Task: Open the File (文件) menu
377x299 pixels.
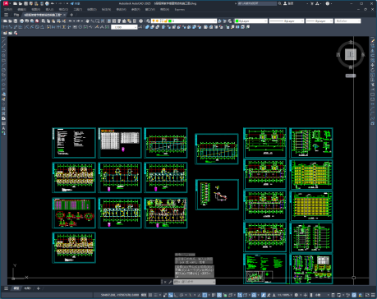Action: point(8,9)
